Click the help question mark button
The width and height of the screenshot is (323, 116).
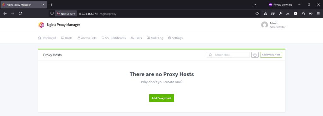255,55
